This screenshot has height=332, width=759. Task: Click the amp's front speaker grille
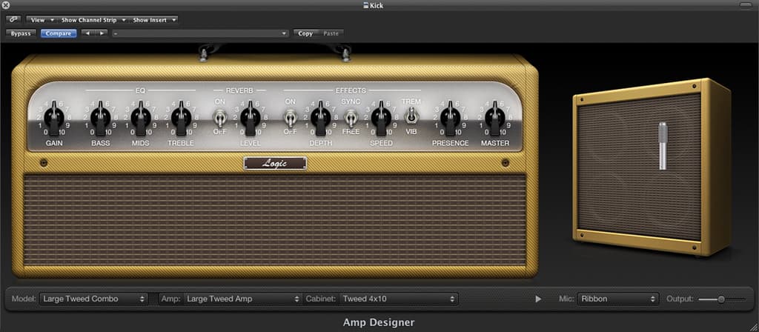coord(275,220)
